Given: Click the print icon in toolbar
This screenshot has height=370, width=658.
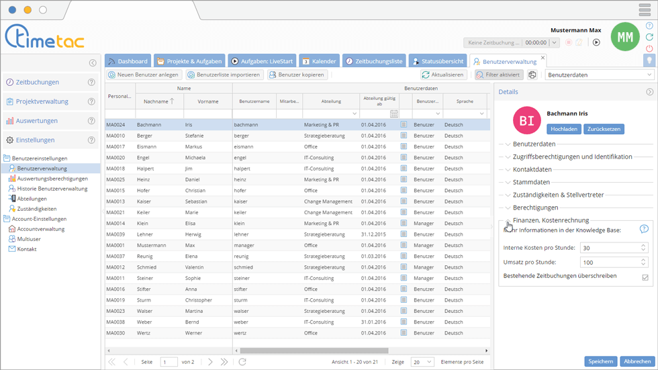Looking at the screenshot, I should tap(532, 75).
